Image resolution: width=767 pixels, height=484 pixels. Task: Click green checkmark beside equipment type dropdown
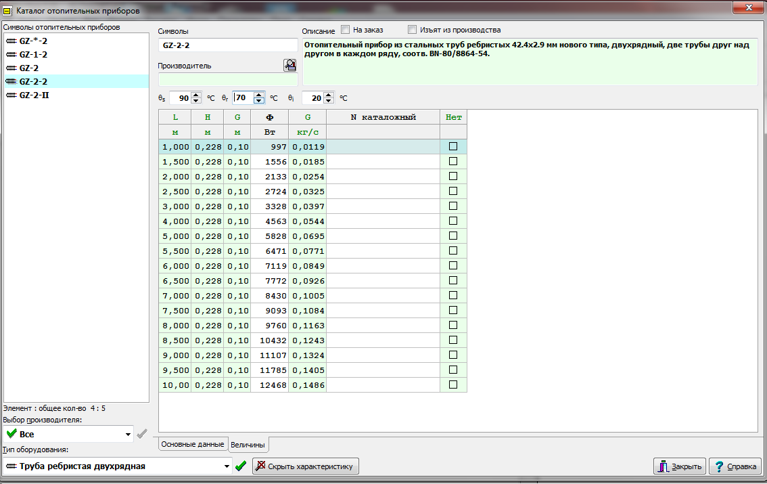[241, 466]
